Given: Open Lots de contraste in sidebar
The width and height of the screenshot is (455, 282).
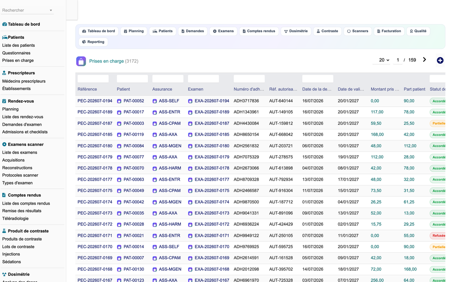Looking at the screenshot, I should [18, 247].
